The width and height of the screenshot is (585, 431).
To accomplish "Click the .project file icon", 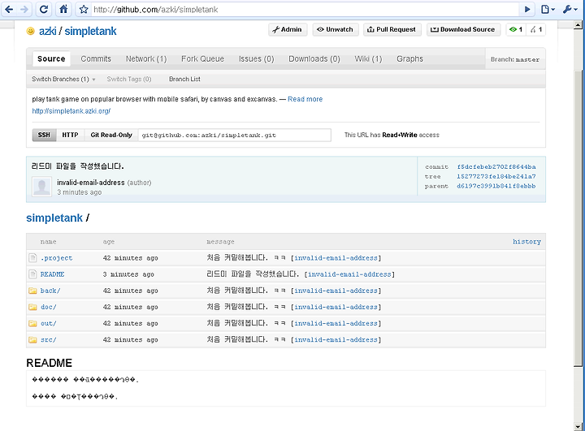I will click(32, 257).
